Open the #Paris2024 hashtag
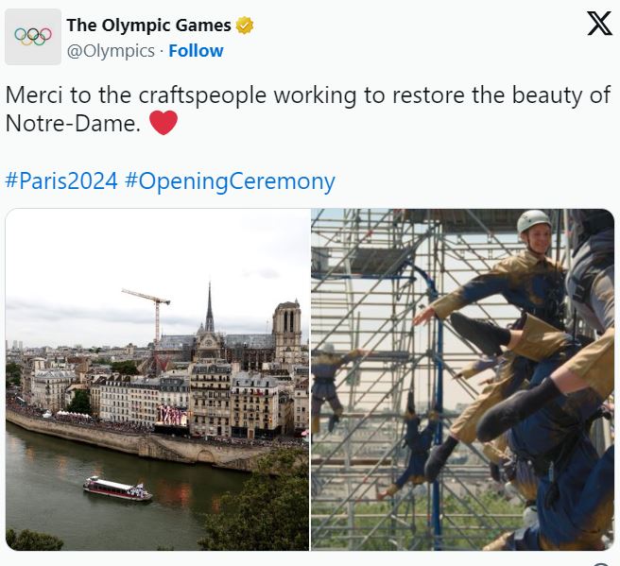Screen dimensions: 620x566 [x=61, y=181]
